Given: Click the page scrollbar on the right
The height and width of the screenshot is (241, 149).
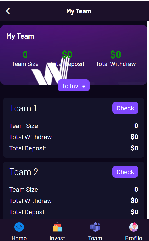Looking at the screenshot, I should point(148,120).
